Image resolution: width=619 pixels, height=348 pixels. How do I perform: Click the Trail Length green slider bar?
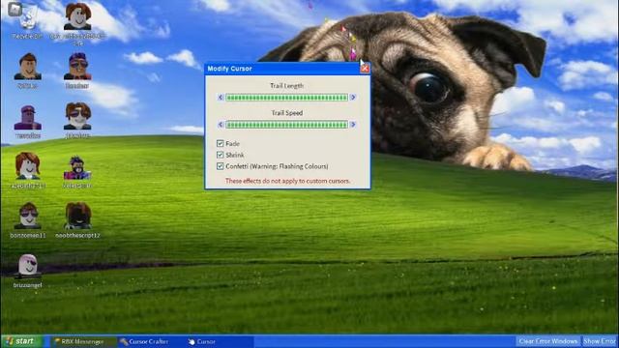click(286, 98)
